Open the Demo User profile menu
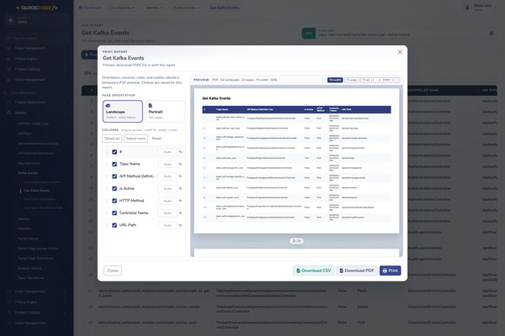Screen dimensions: 505x336 pos(479,8)
